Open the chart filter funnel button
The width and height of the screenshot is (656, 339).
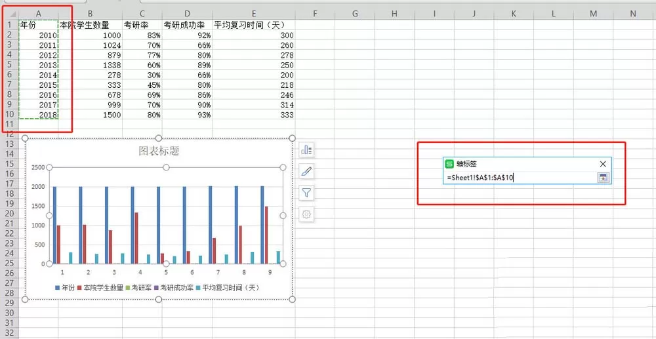tap(306, 193)
